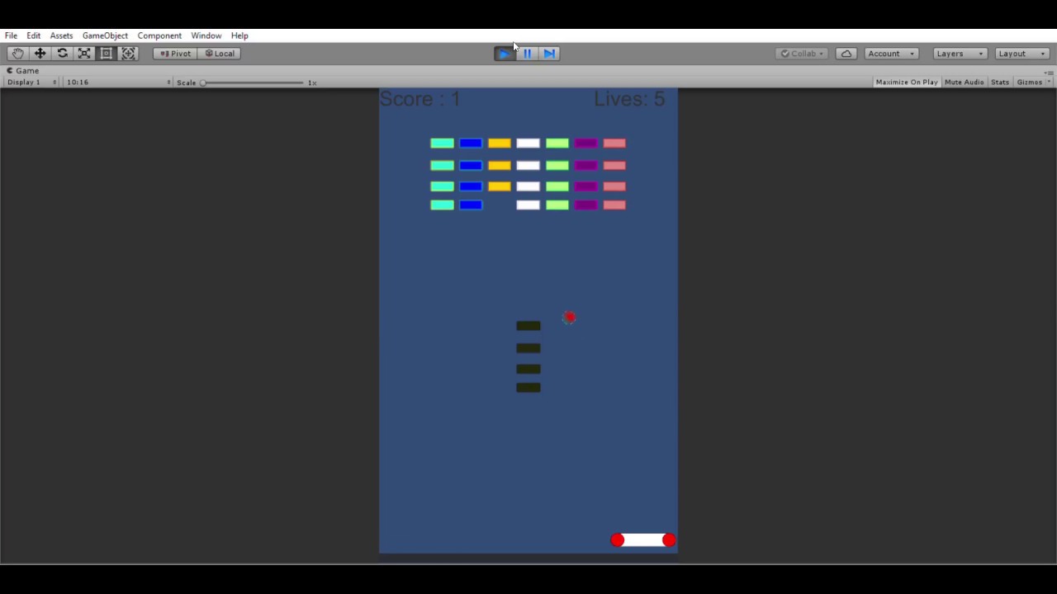Open Game view tab options menu

click(x=1049, y=72)
